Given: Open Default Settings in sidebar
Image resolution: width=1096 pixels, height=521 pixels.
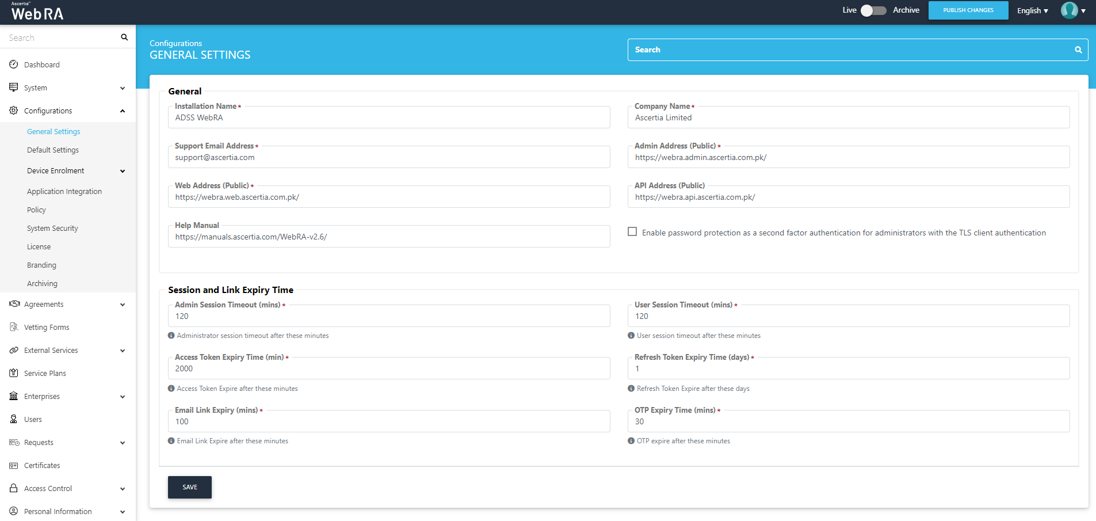Looking at the screenshot, I should [53, 150].
